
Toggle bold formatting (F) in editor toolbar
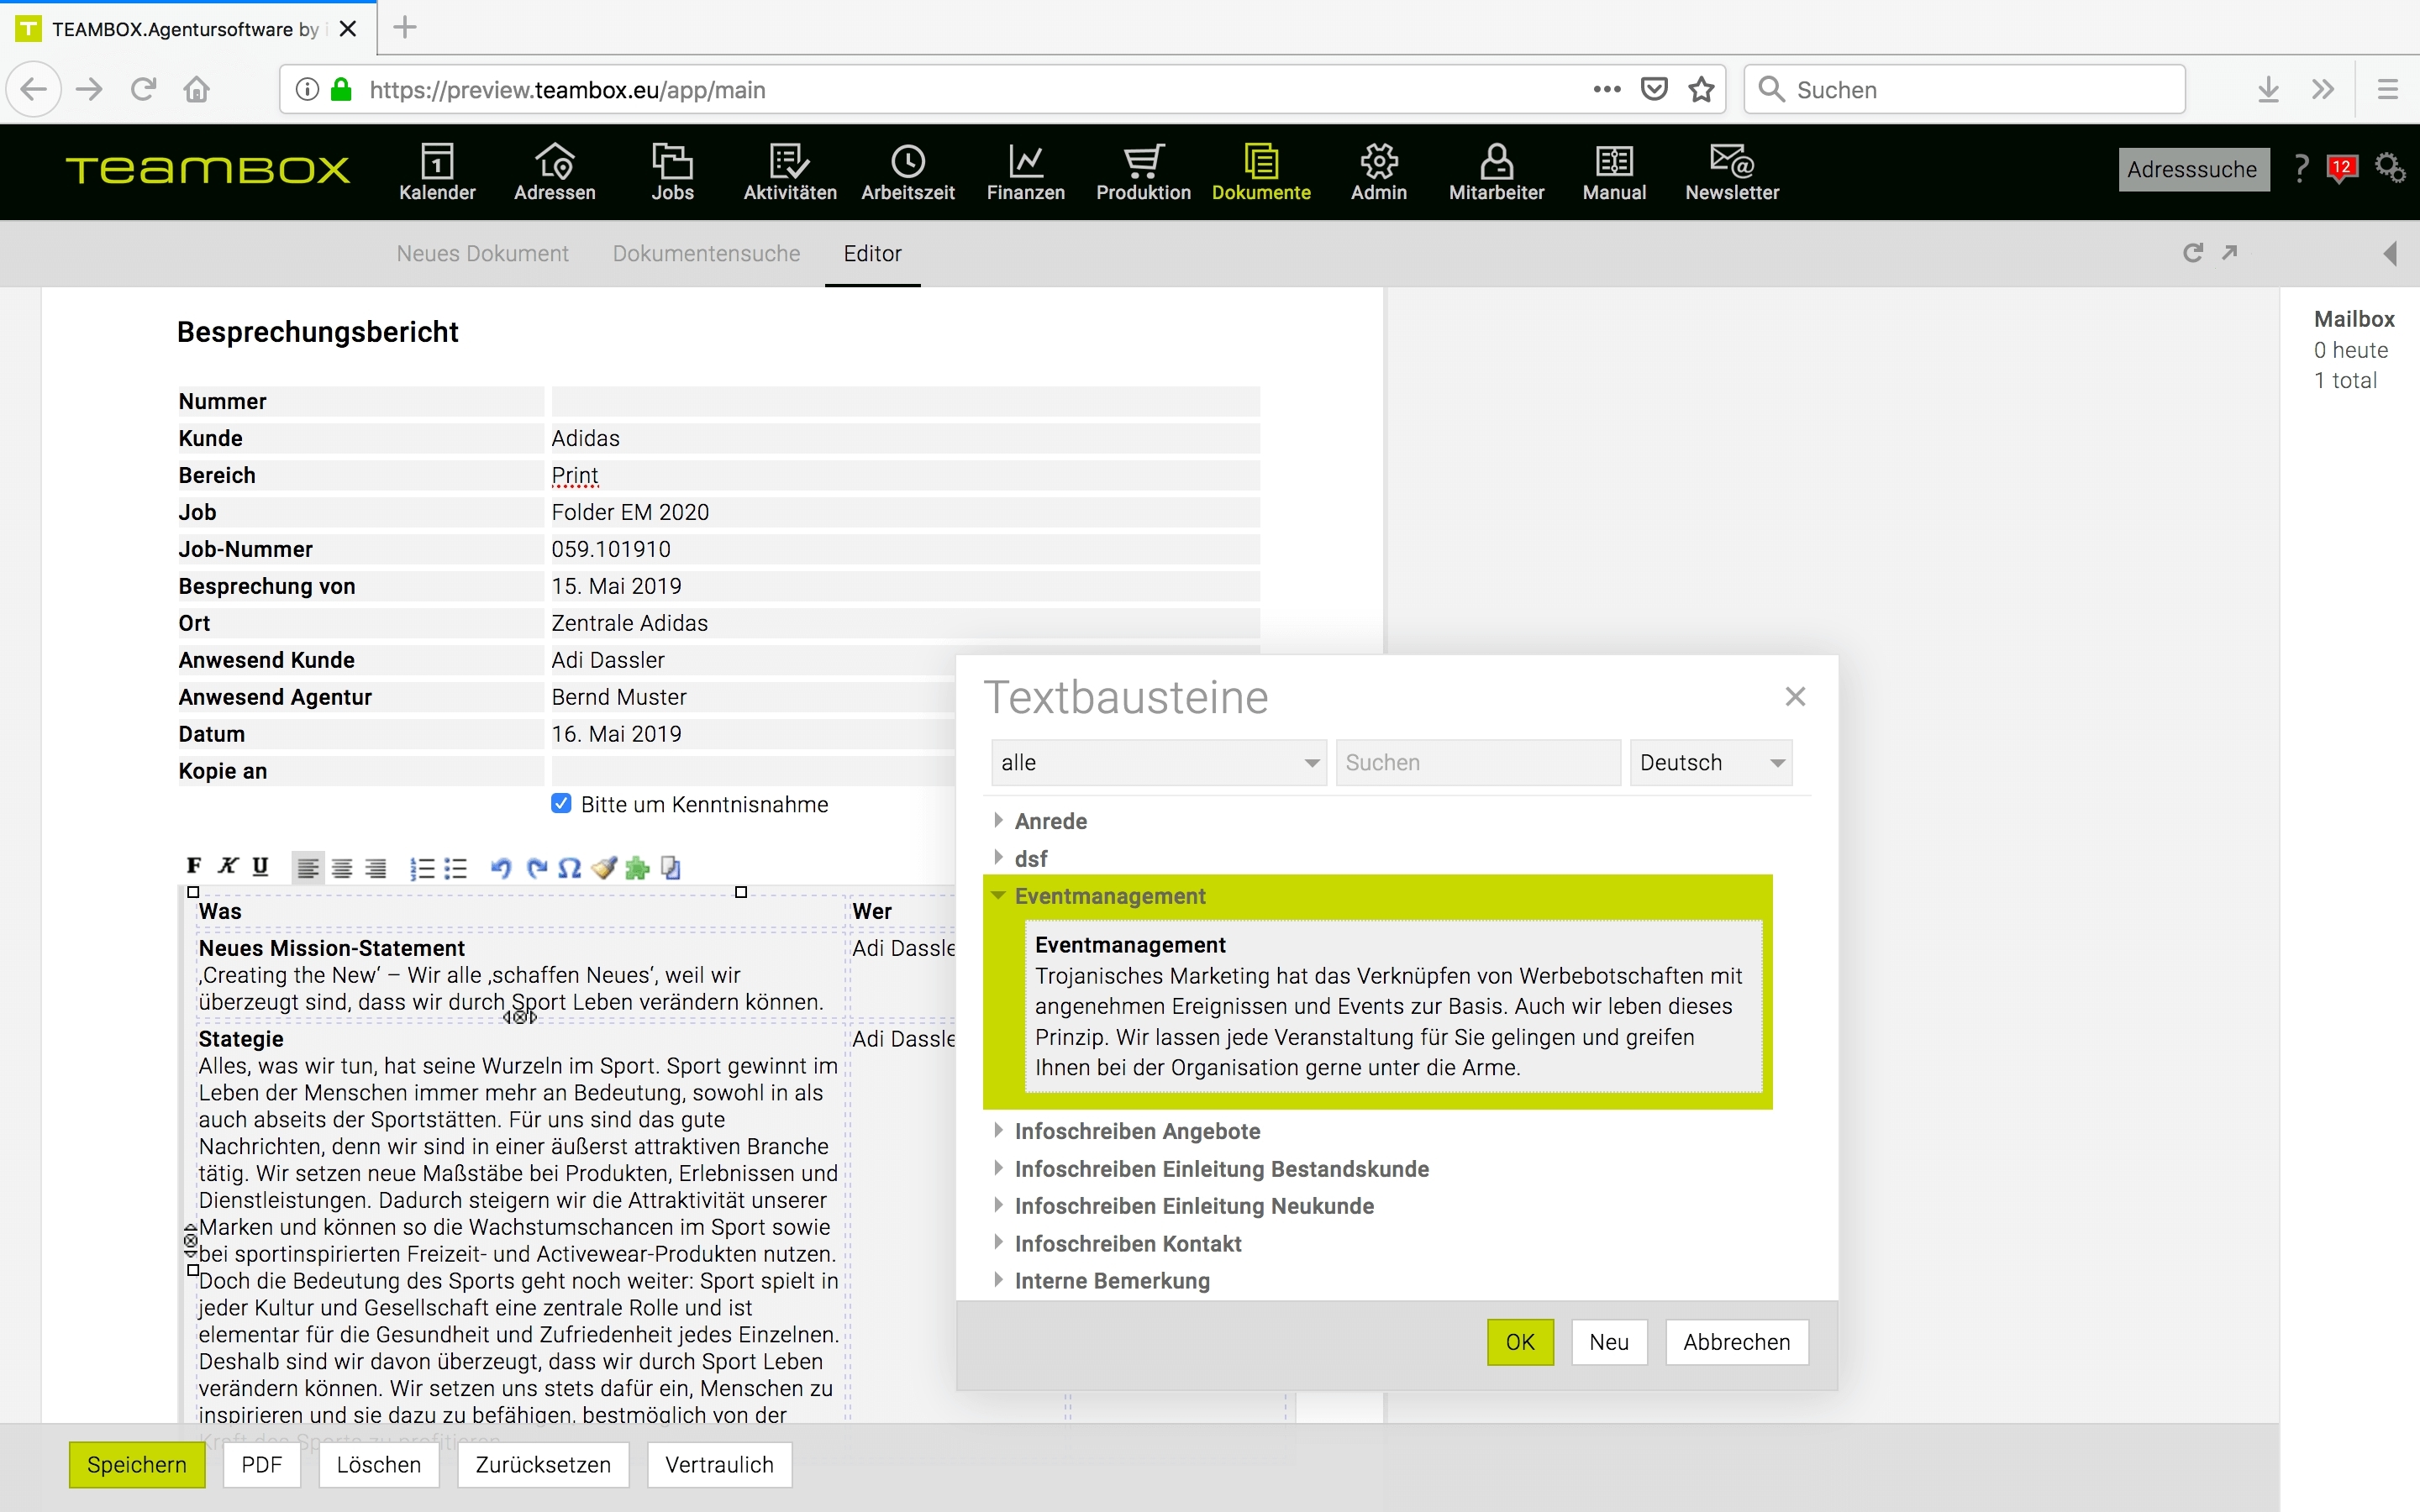[194, 866]
